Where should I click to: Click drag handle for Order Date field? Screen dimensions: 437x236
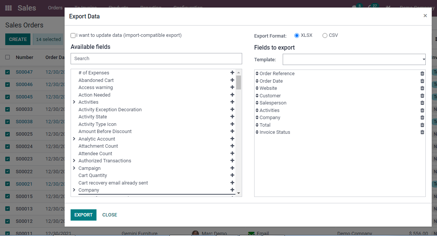(257, 81)
